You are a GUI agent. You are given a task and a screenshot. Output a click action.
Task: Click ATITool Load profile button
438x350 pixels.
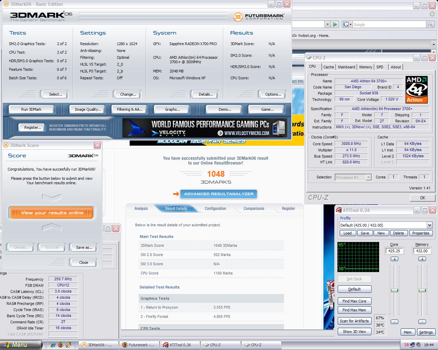[347, 233]
